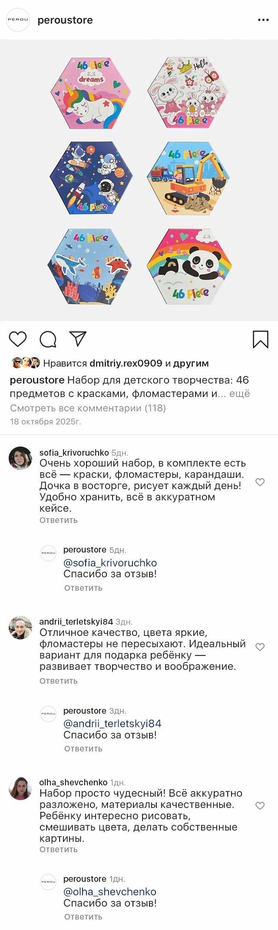Reply to sofia_krivoruchko's comment
This screenshot has width=278, height=930.
pos(58,520)
